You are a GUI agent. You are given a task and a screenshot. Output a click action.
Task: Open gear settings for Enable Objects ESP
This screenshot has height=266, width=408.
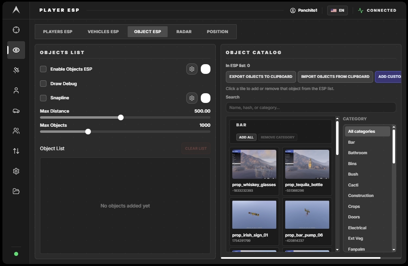[192, 69]
